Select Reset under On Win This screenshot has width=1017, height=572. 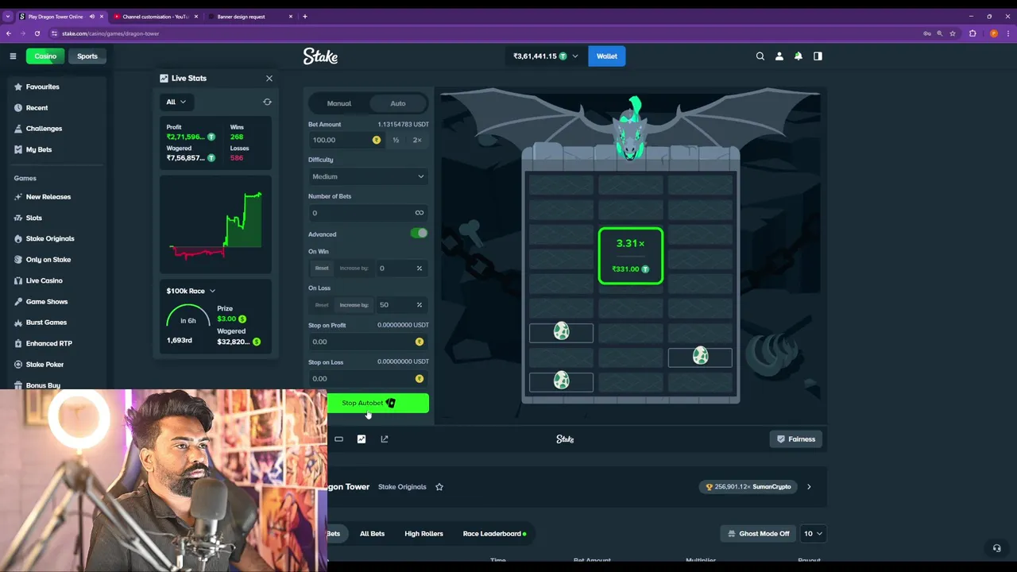coord(322,268)
